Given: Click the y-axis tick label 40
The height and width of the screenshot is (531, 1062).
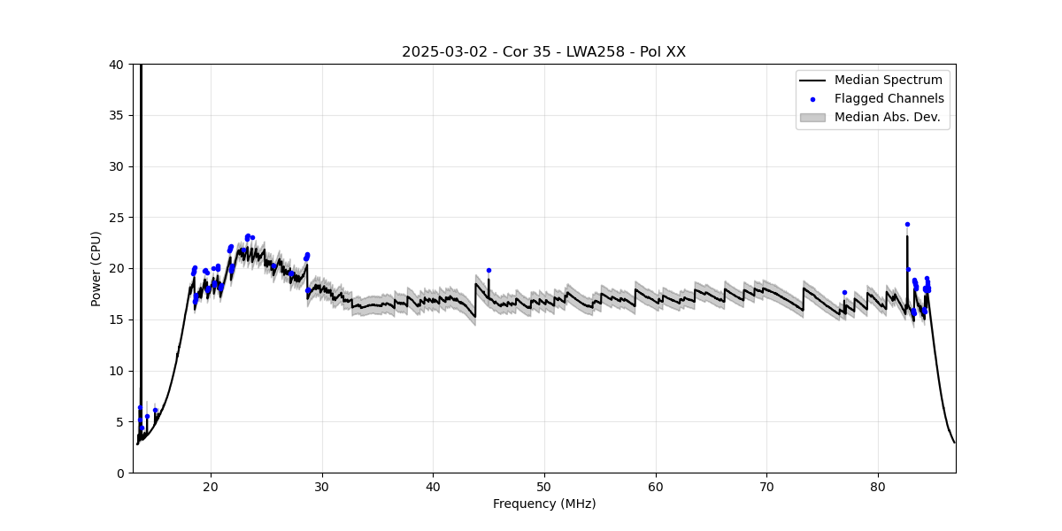Looking at the screenshot, I should (117, 65).
